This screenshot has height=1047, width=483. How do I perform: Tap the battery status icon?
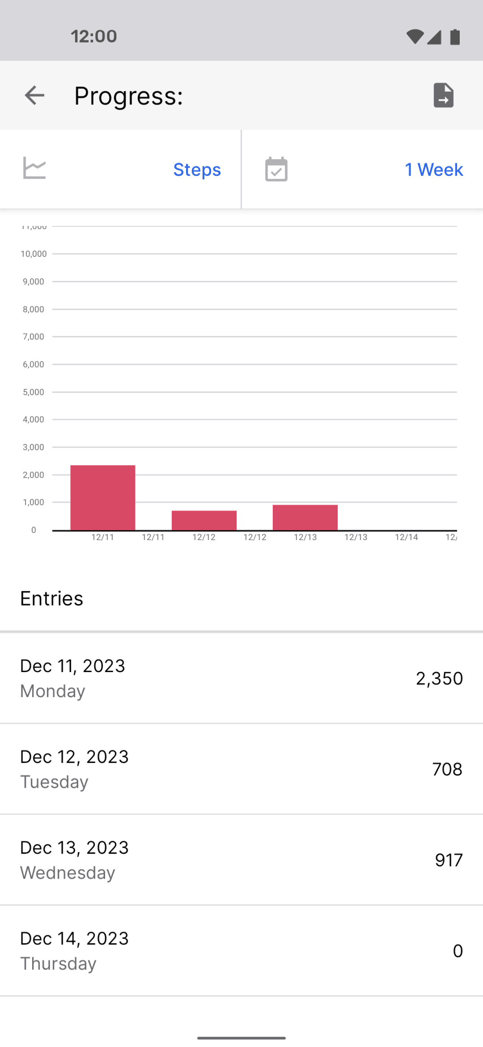click(455, 37)
